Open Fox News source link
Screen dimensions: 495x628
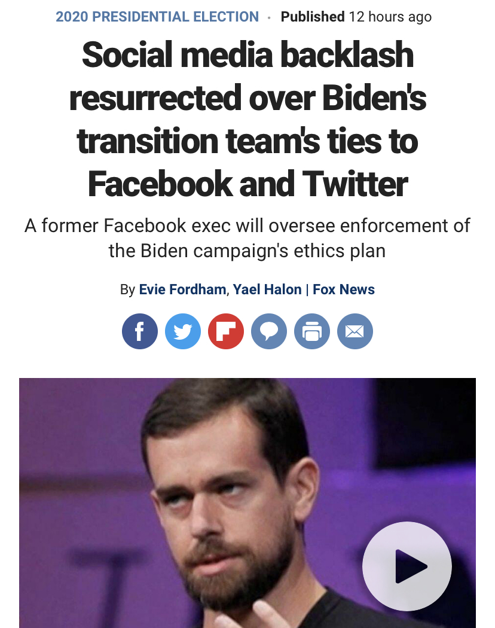pyautogui.click(x=344, y=289)
